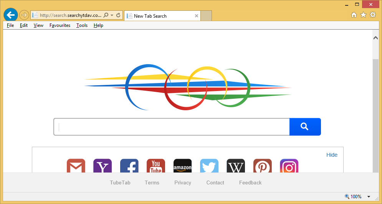
Task: Open the Tools gear icon
Action: point(373,15)
